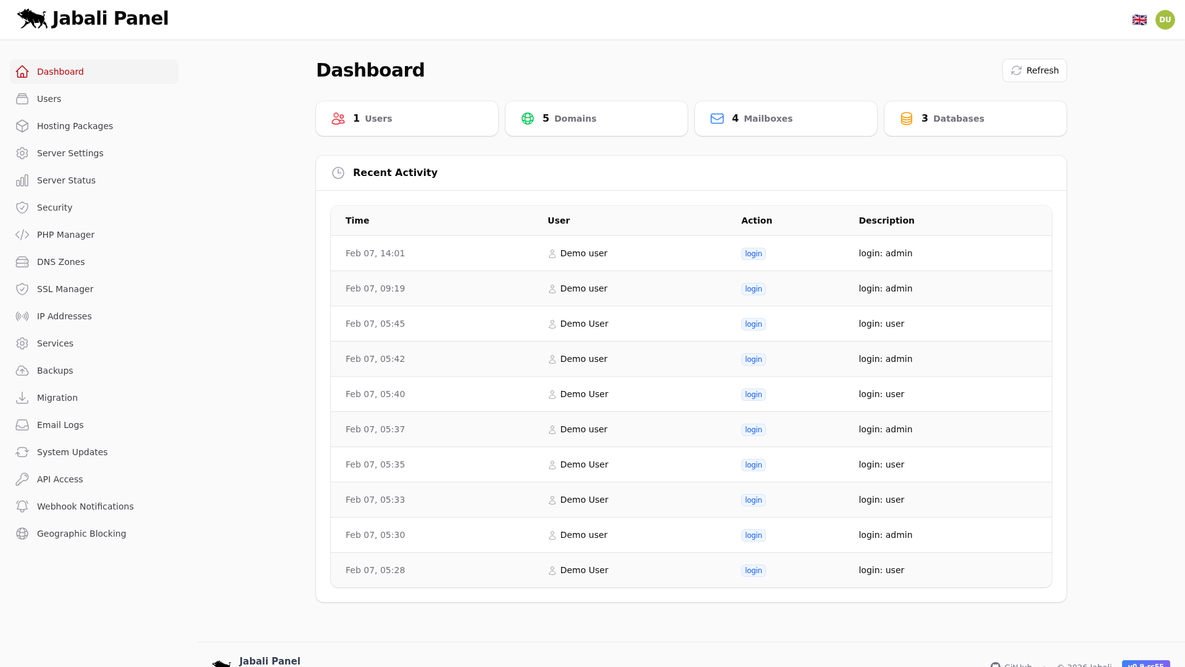
Task: Click the envelope icon on Mailboxes card
Action: [x=717, y=118]
